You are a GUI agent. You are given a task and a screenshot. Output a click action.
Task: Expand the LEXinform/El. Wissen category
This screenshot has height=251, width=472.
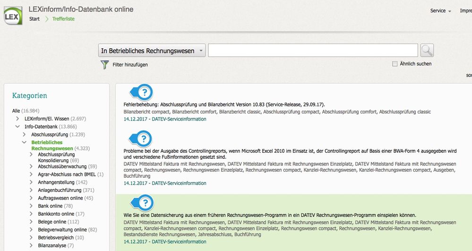pos(18,119)
